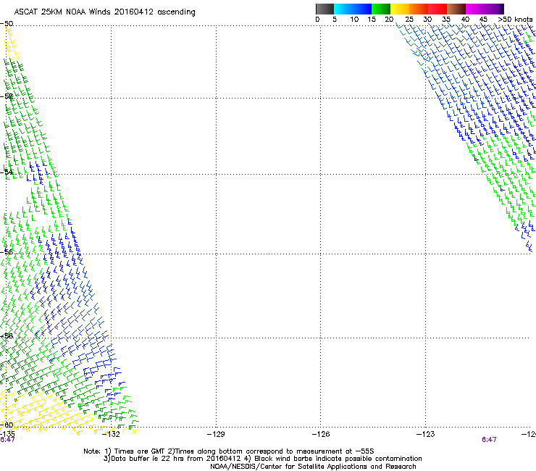This screenshot has height=471, width=536.
Task: Select the "35" knot scale label
Action: pos(446,20)
